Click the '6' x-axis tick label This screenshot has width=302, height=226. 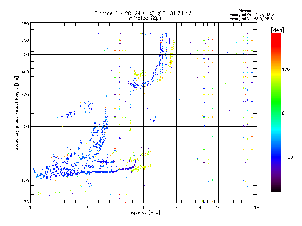click(x=176, y=208)
